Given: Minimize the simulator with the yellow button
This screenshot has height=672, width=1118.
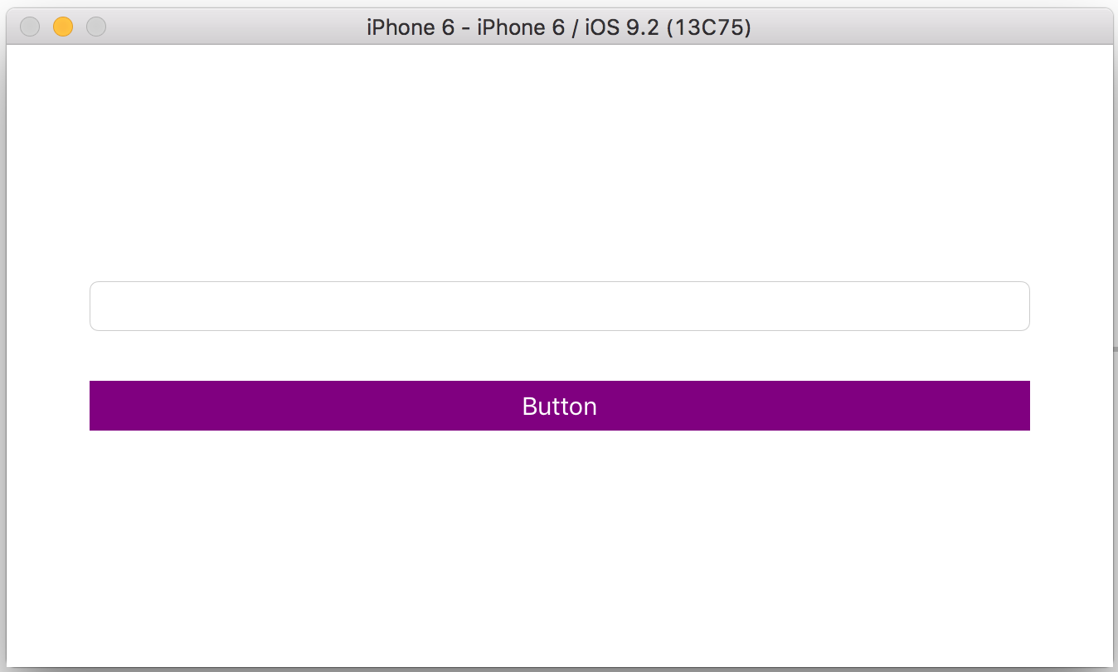Looking at the screenshot, I should pyautogui.click(x=63, y=27).
